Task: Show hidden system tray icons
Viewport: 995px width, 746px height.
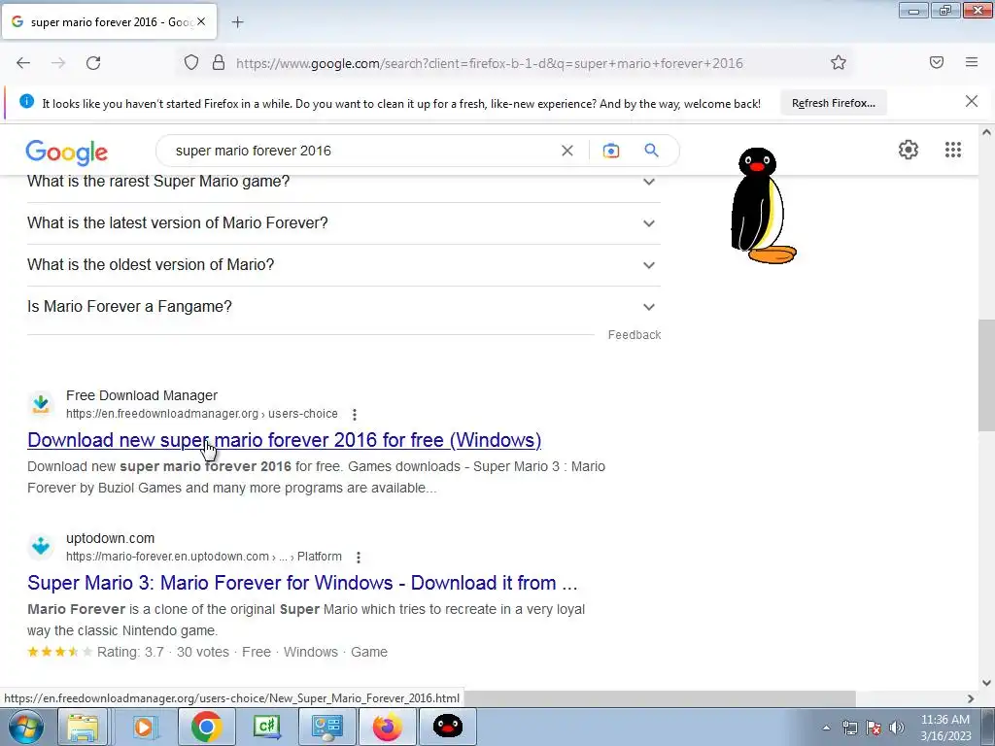Action: point(826,728)
